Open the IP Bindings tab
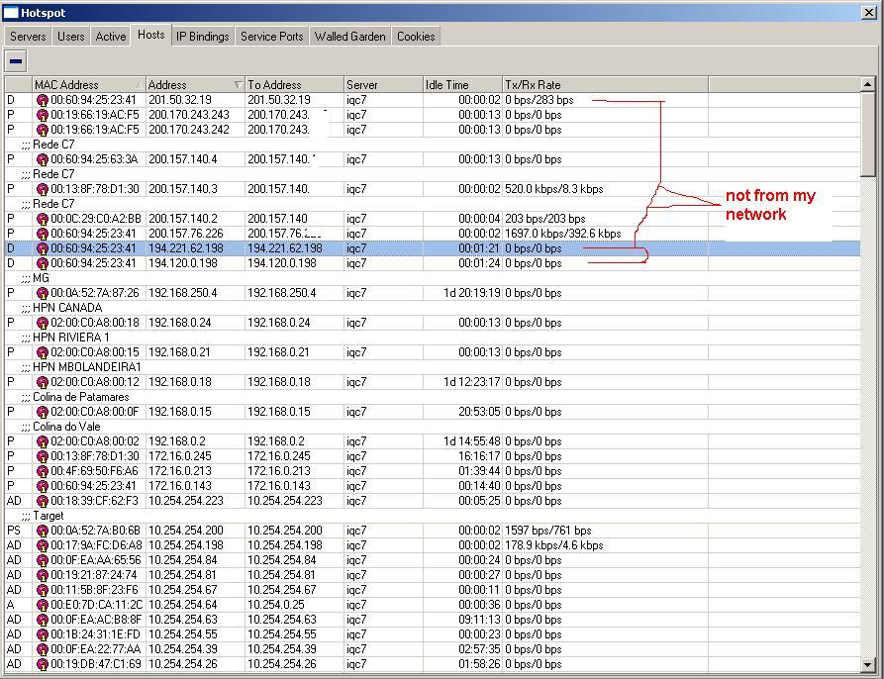This screenshot has height=679, width=884. [x=202, y=37]
